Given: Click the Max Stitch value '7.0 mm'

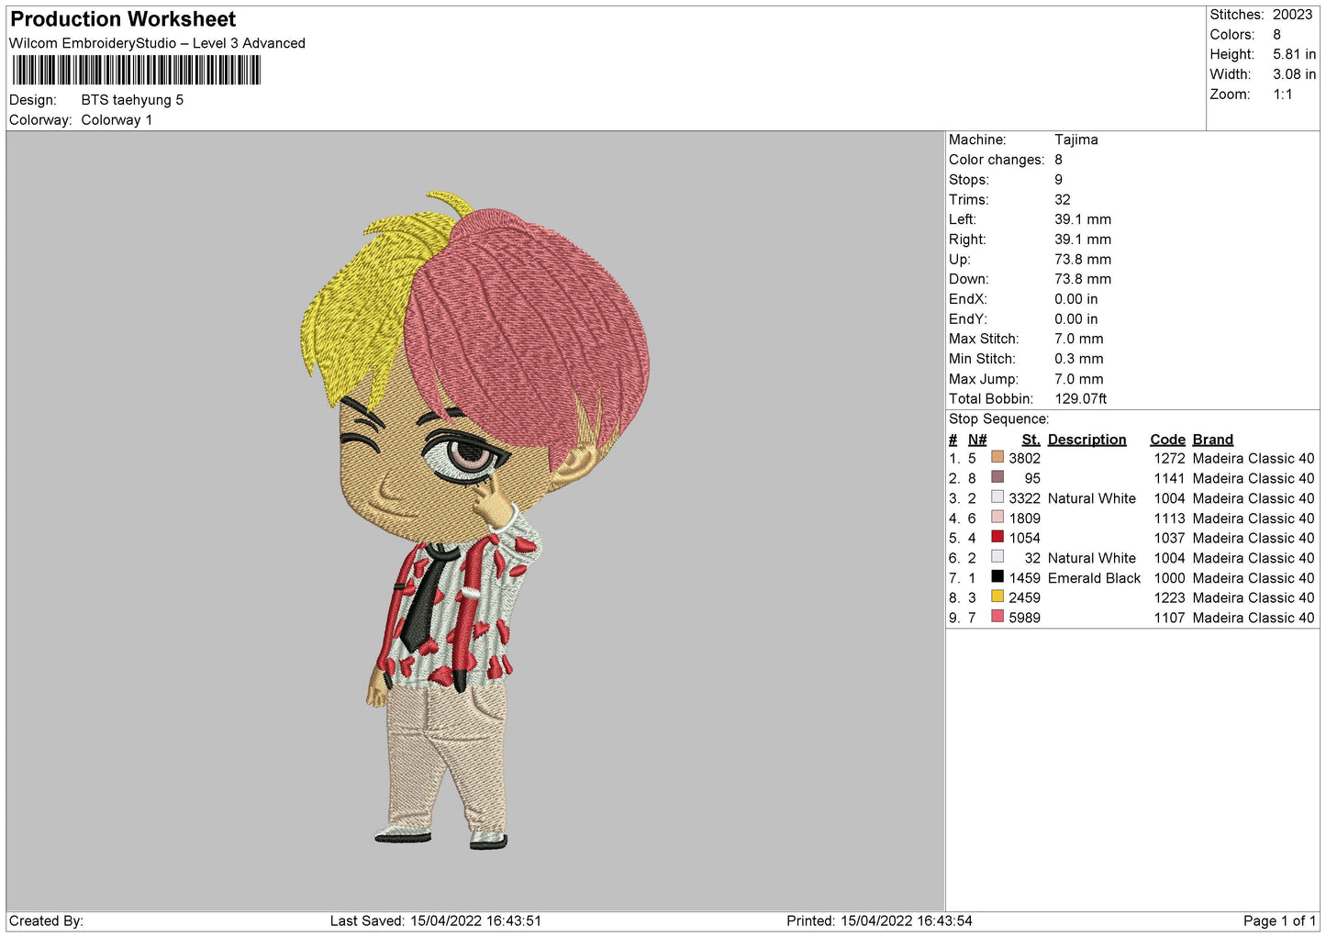Looking at the screenshot, I should [1079, 339].
